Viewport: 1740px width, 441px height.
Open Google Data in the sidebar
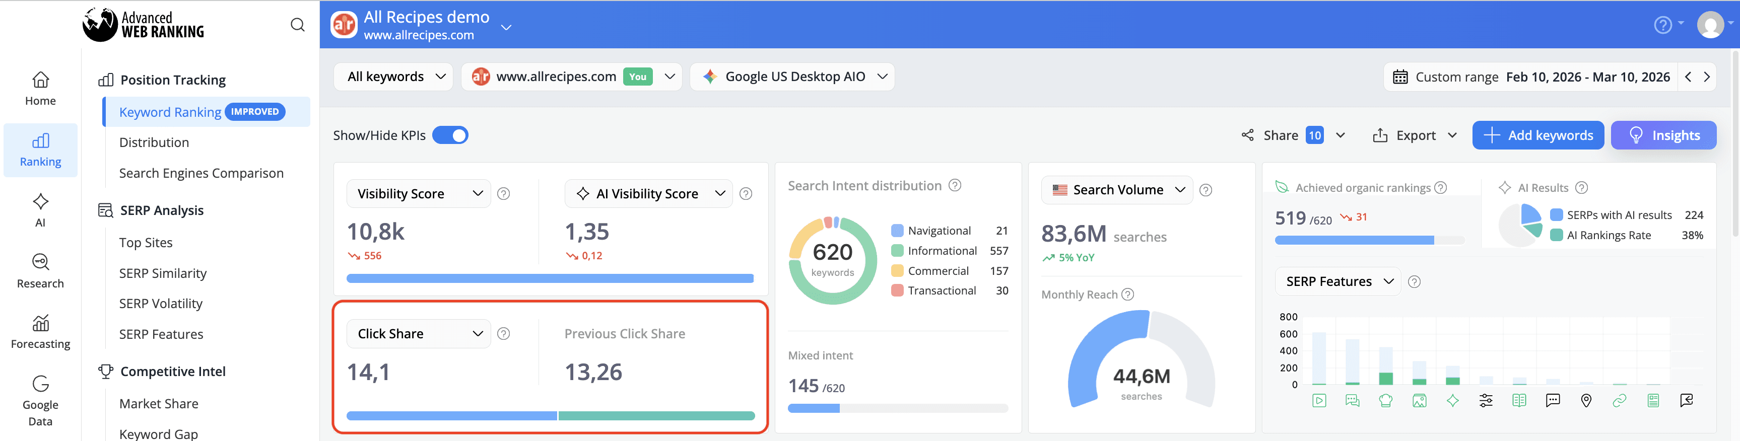tap(40, 401)
